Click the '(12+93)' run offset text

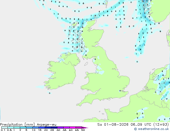[161, 125]
